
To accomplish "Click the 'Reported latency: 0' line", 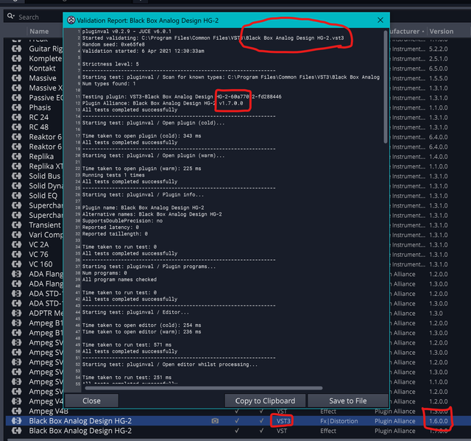I will (110, 227).
